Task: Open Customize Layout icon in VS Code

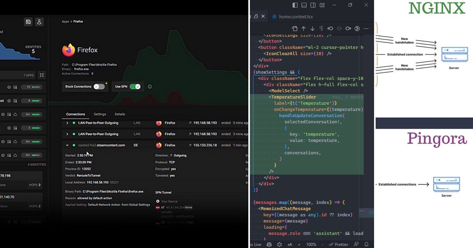Action: (x=322, y=5)
